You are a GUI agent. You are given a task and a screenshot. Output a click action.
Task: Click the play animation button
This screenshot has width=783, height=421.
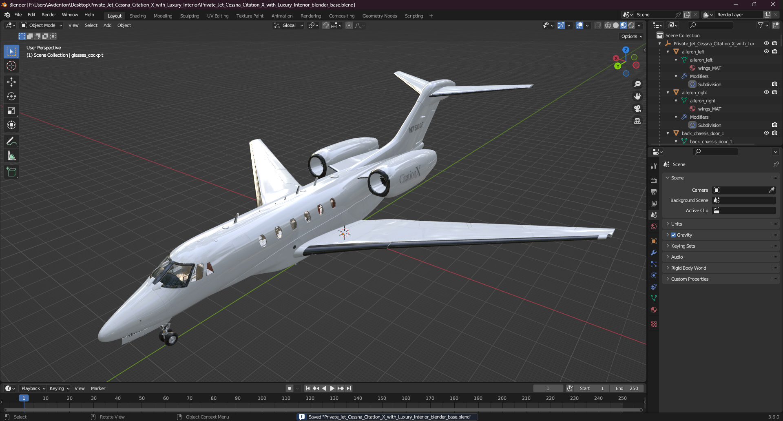[332, 388]
